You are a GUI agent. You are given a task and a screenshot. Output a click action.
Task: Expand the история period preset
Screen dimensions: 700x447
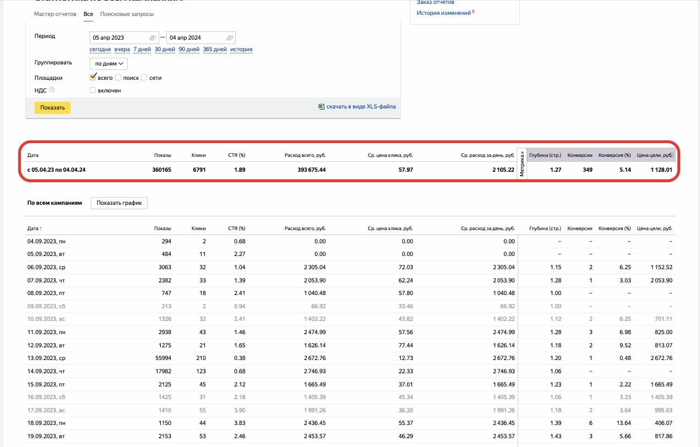241,50
